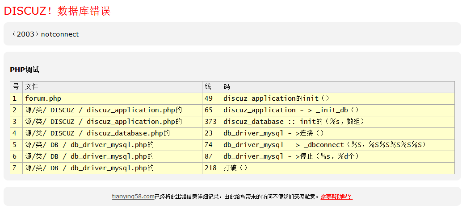Click line number 74 cell
462x209 pixels.
coord(211,145)
